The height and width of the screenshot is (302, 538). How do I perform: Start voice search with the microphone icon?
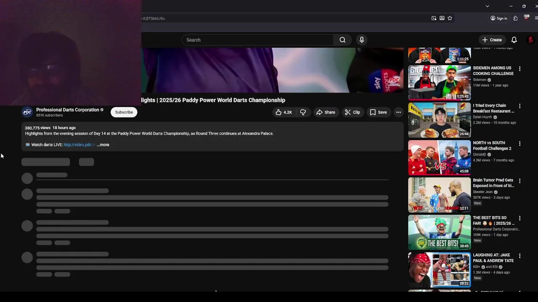(361, 40)
